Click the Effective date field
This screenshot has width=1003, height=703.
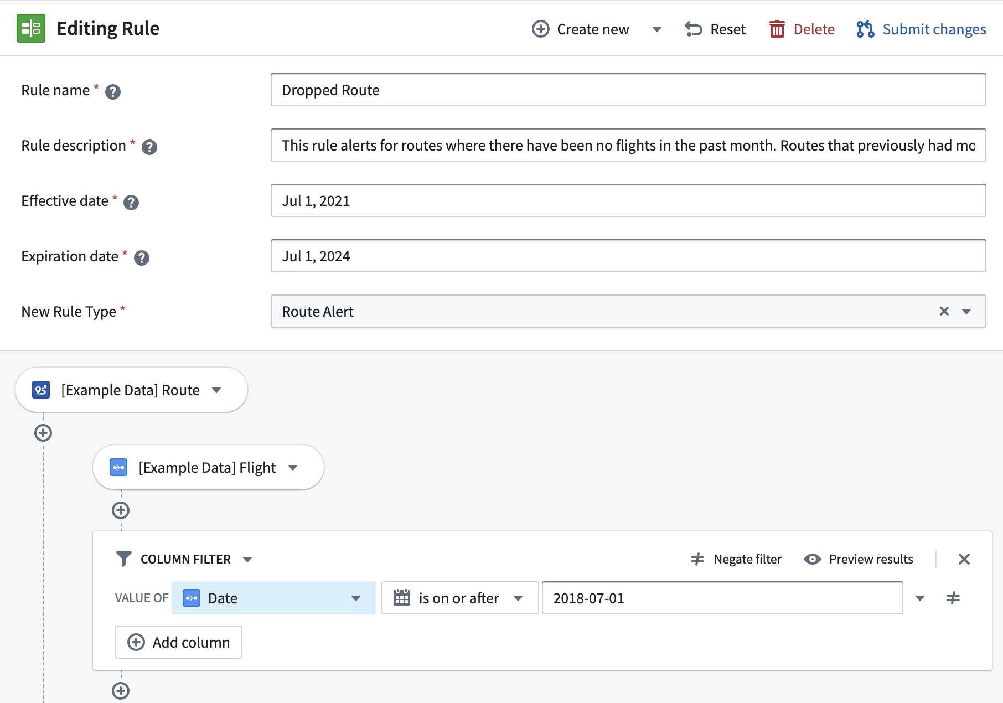tap(628, 200)
